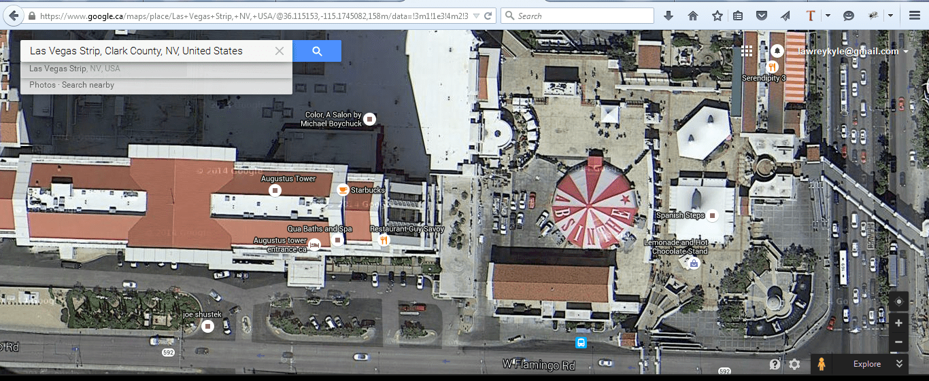Click the fly extension icon
This screenshot has height=381, width=929.
click(x=873, y=16)
